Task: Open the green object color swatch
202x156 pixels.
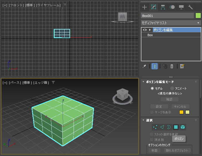Action: (x=198, y=16)
